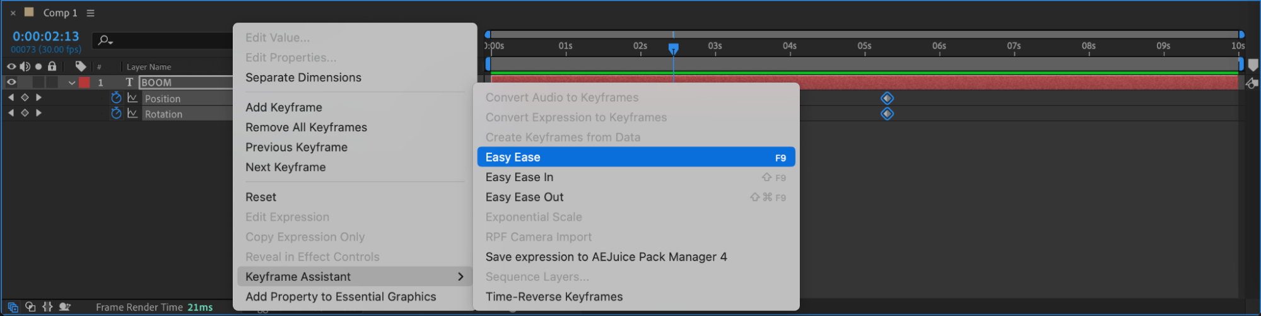
Task: Toggle the In/Out/Duration braces icon
Action: coord(47,307)
